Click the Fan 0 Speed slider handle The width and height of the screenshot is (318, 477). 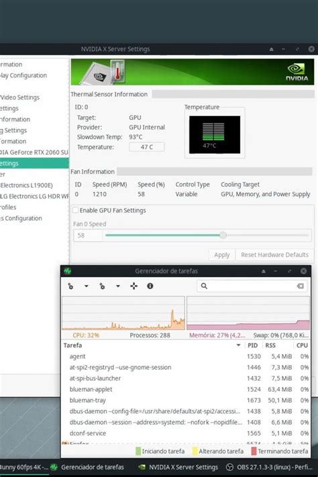pyautogui.click(x=223, y=235)
